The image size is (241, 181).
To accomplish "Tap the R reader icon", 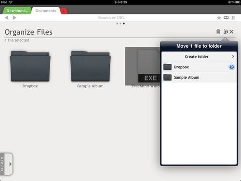I will pos(233,18).
